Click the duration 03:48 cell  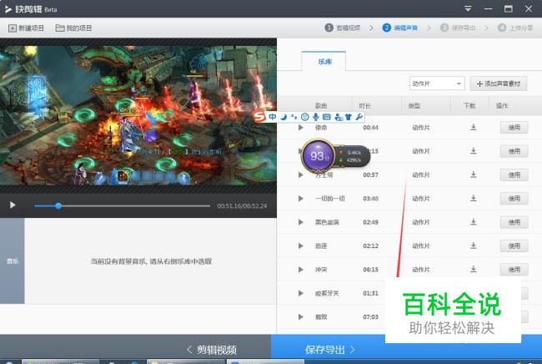tap(370, 199)
